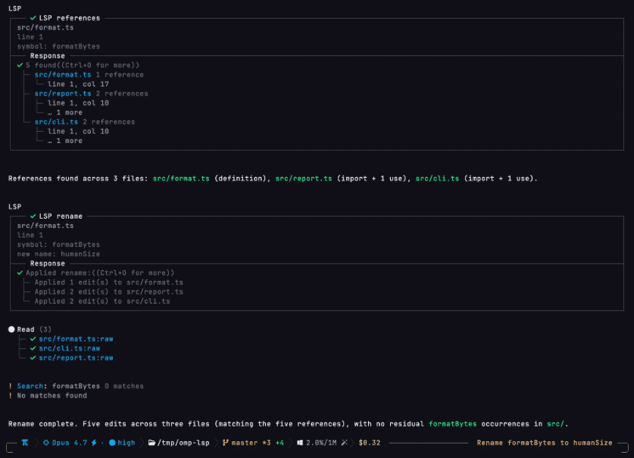Viewport: 634px width, 458px height.
Task: Click the 'Rename formatBytes to humanSize' title
Action: (544, 443)
